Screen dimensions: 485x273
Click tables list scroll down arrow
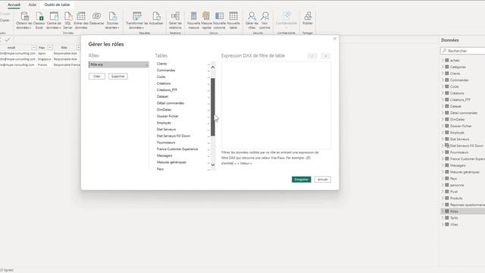213,165
